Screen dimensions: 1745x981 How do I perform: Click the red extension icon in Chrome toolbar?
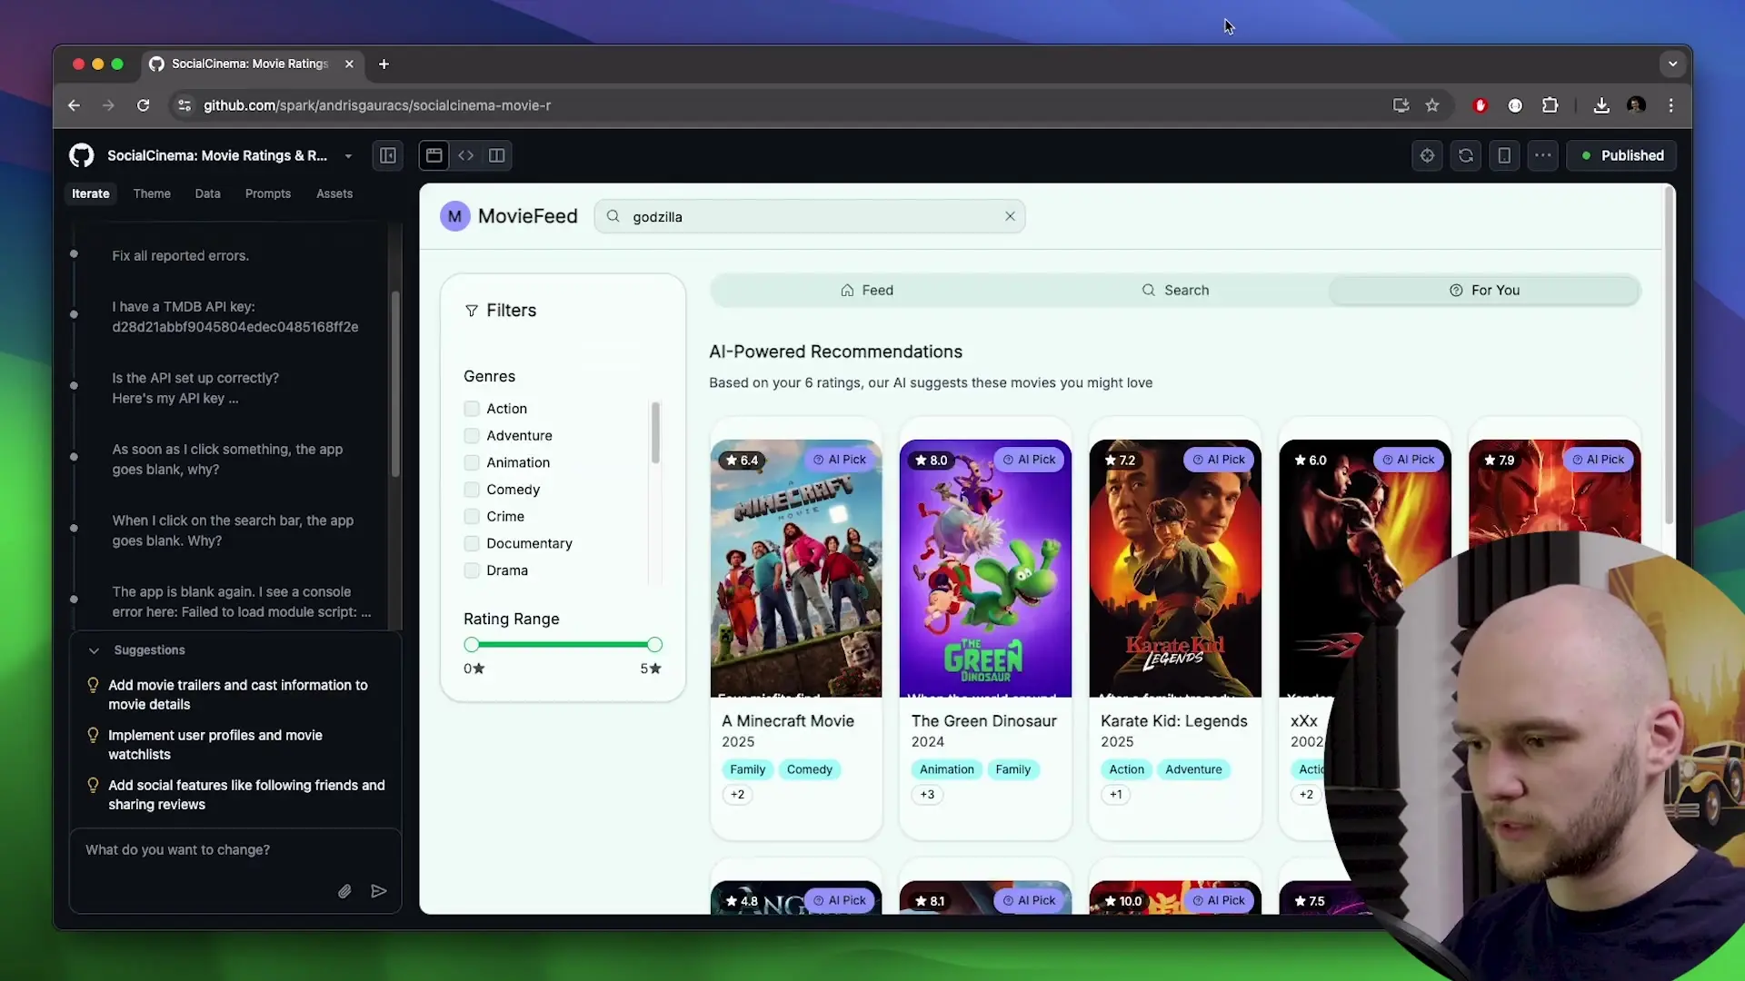pos(1481,105)
